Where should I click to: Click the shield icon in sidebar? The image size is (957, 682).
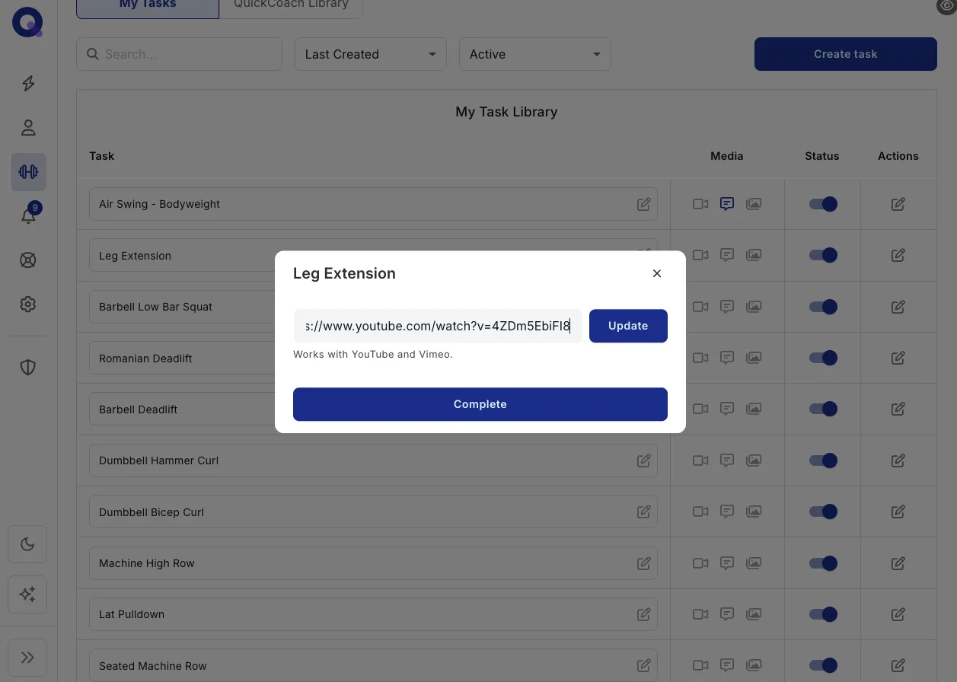(28, 368)
